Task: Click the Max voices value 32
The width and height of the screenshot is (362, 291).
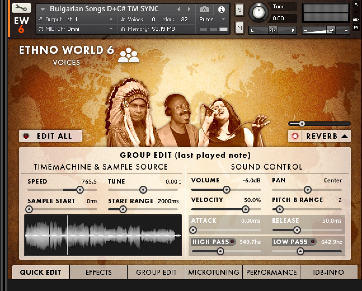Action: coord(184,19)
